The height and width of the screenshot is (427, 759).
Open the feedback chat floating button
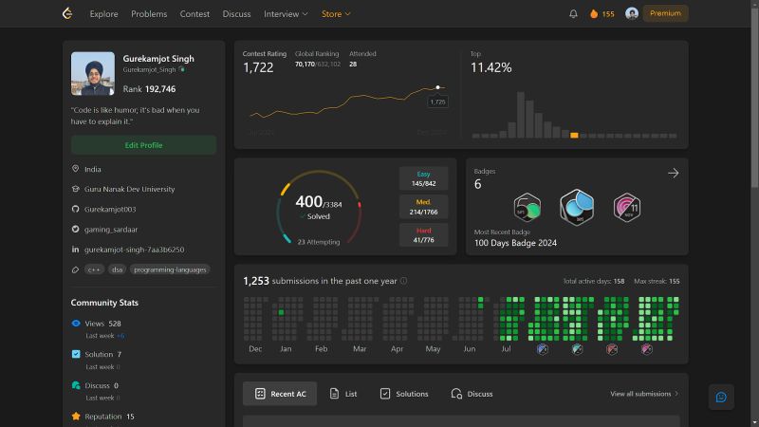721,397
